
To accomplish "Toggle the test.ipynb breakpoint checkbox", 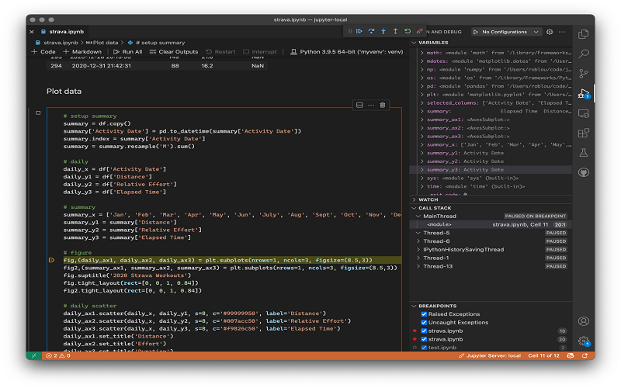I will 424,347.
